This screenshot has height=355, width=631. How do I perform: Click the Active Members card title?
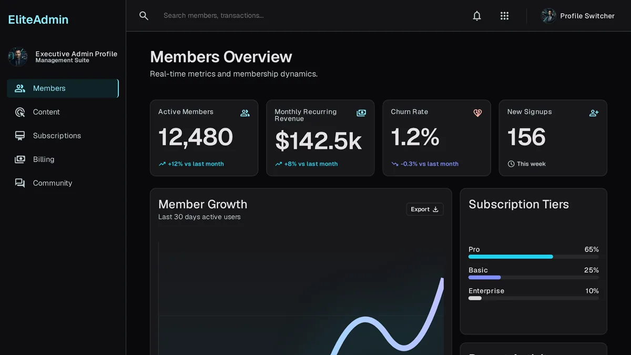pyautogui.click(x=186, y=112)
